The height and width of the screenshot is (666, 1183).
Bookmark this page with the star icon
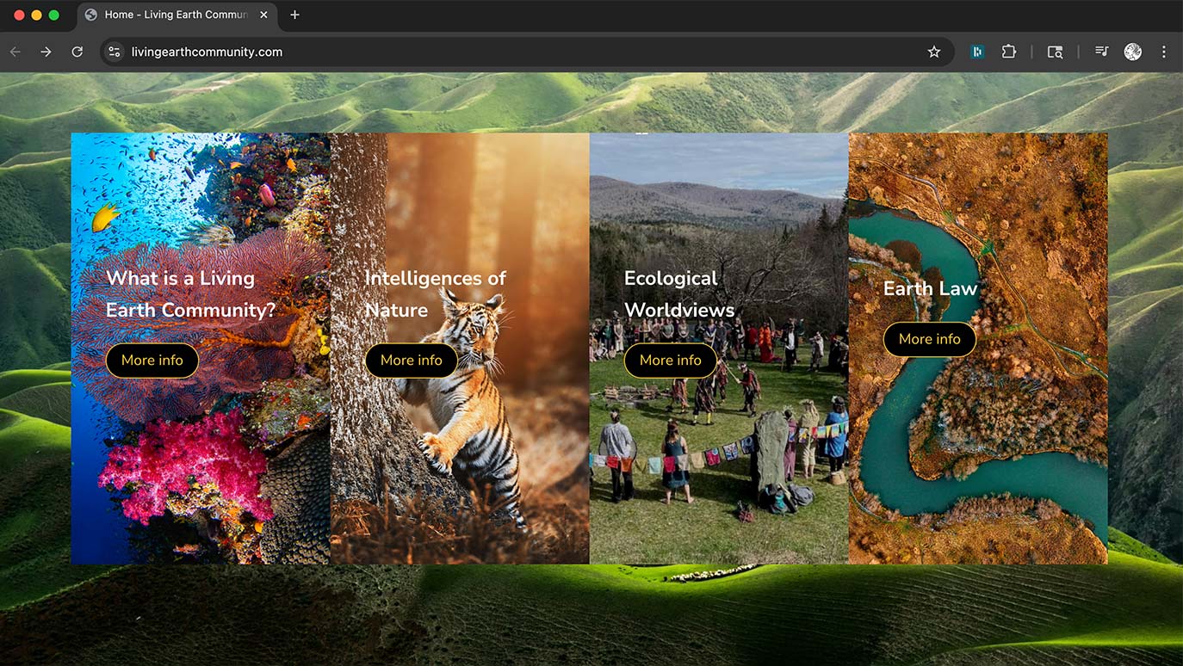(x=934, y=52)
